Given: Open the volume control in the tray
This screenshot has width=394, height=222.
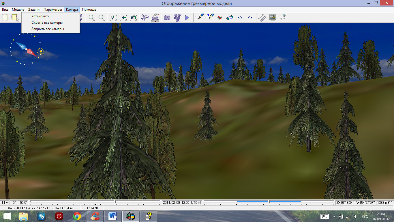Looking at the screenshot, I should [356, 217].
